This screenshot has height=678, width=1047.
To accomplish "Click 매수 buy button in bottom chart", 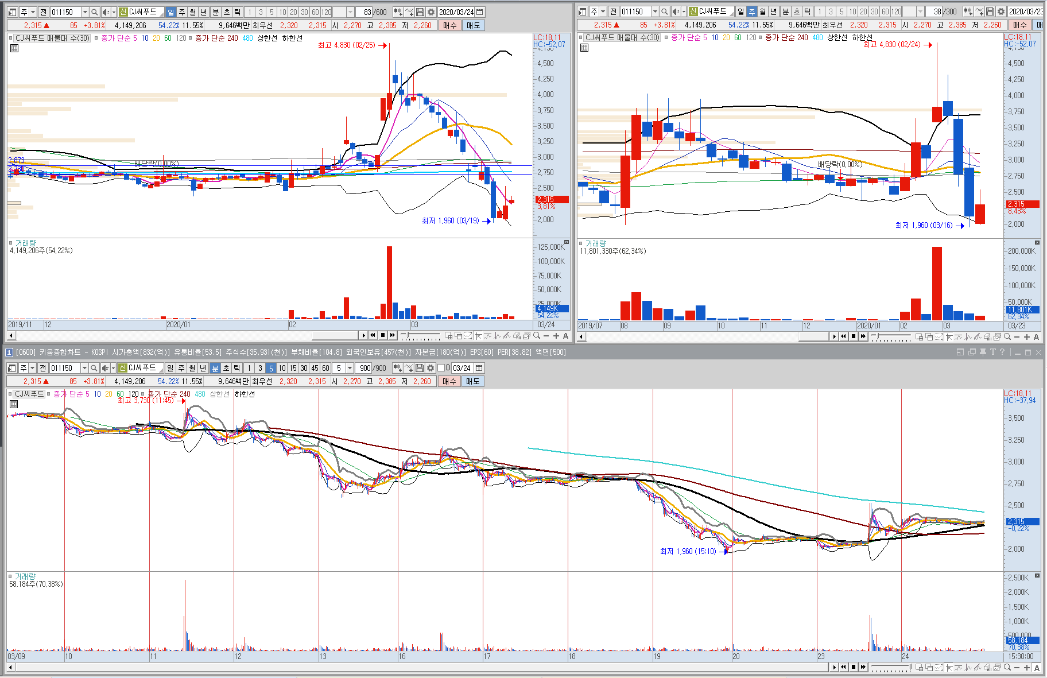I will pos(449,381).
